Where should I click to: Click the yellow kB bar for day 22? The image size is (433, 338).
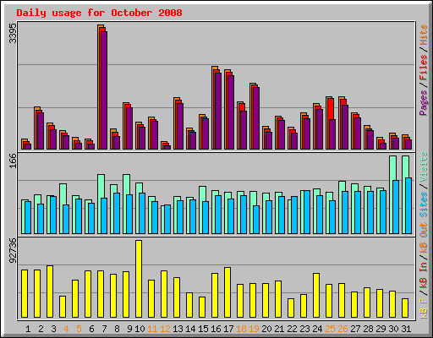pyautogui.click(x=291, y=308)
